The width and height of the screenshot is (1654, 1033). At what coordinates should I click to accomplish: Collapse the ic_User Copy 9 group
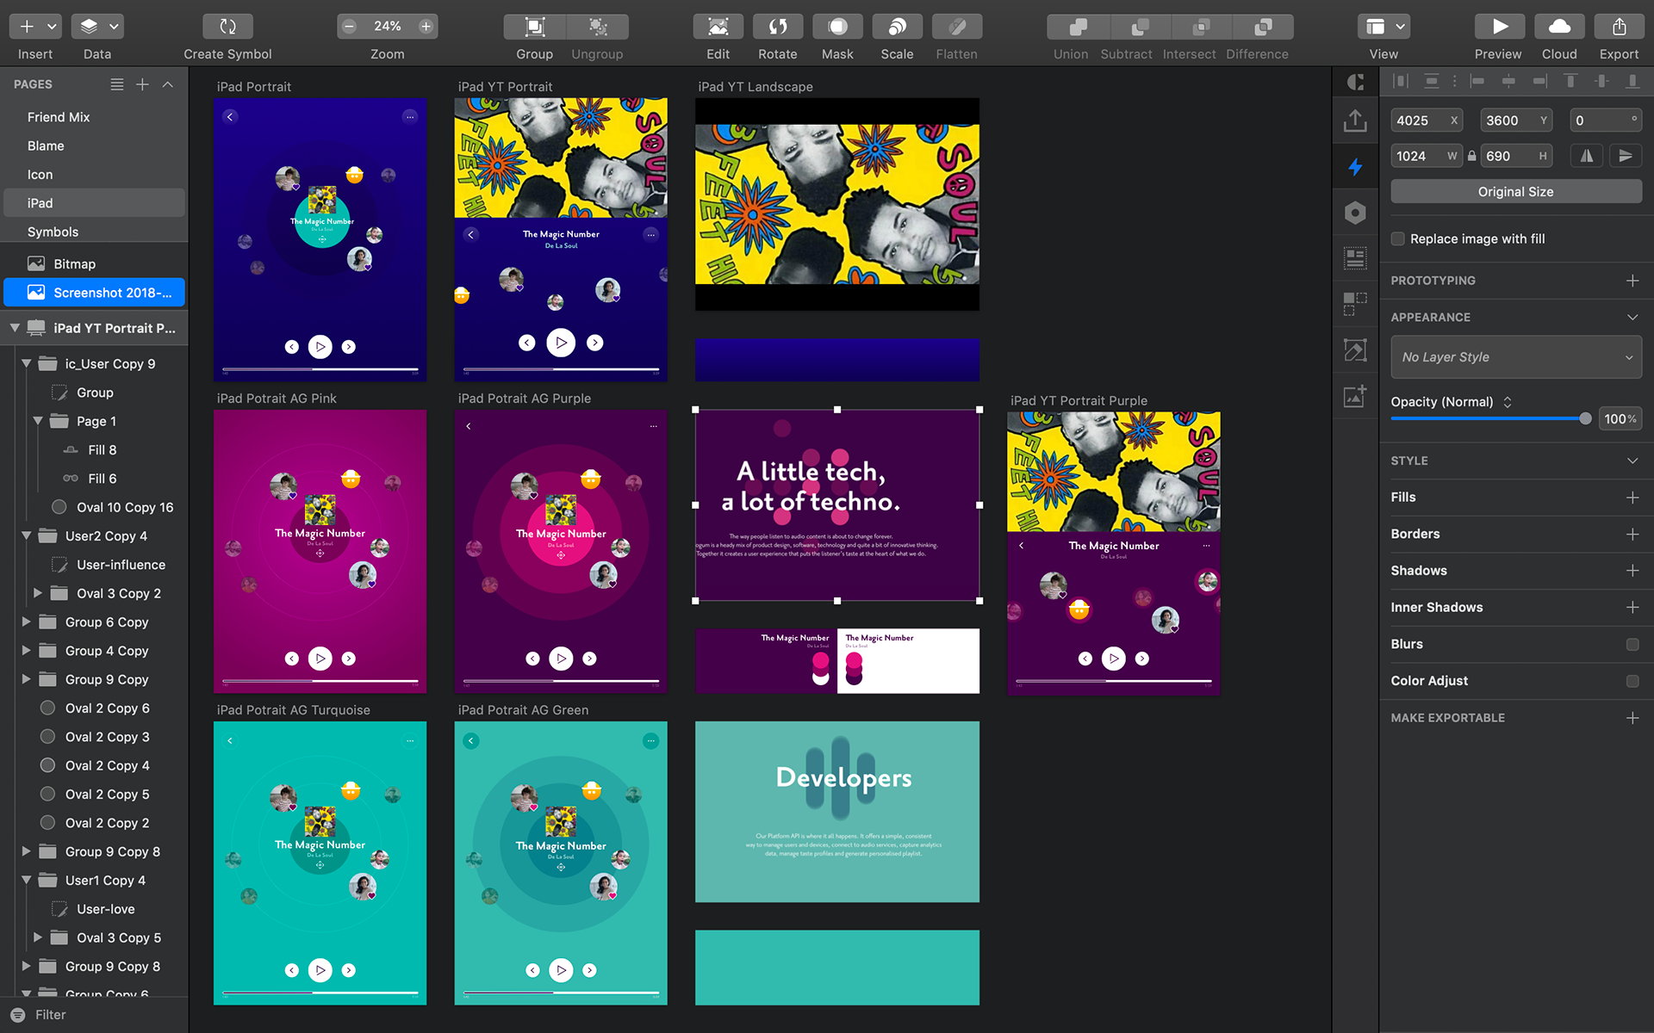click(26, 363)
